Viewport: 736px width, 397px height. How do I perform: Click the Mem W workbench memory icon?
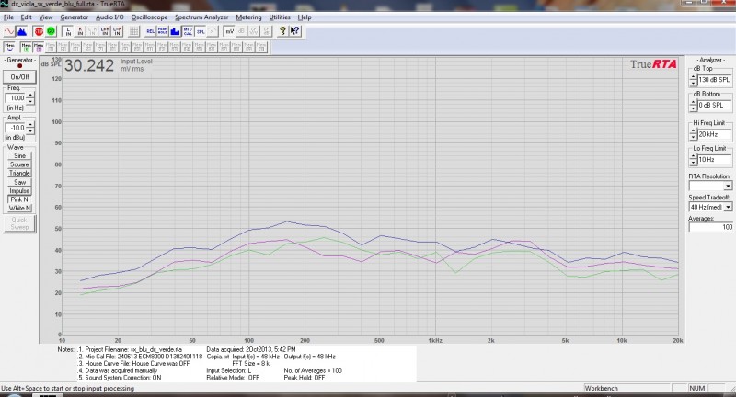tap(9, 47)
